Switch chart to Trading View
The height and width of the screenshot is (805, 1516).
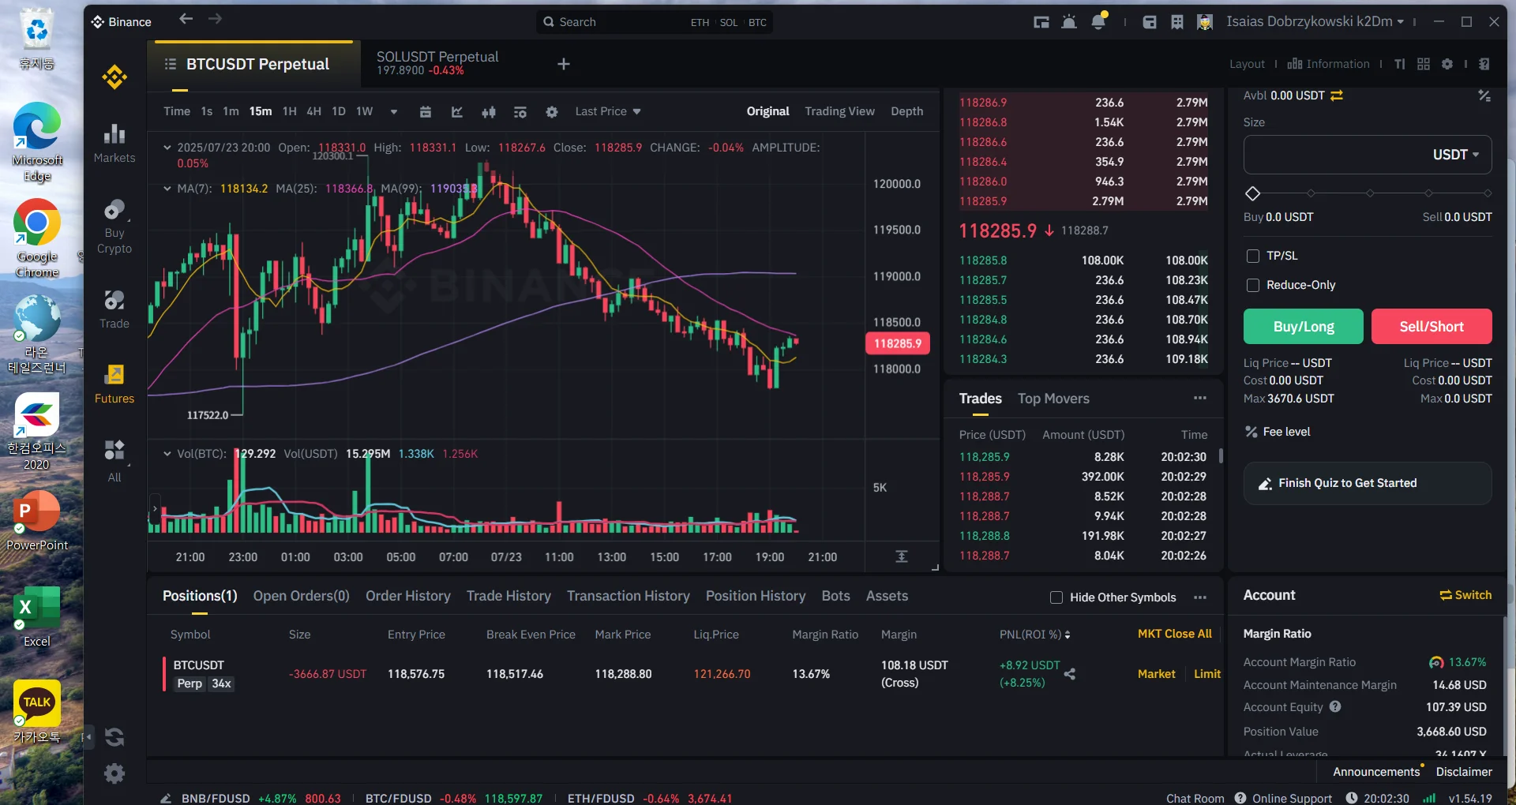pos(839,111)
